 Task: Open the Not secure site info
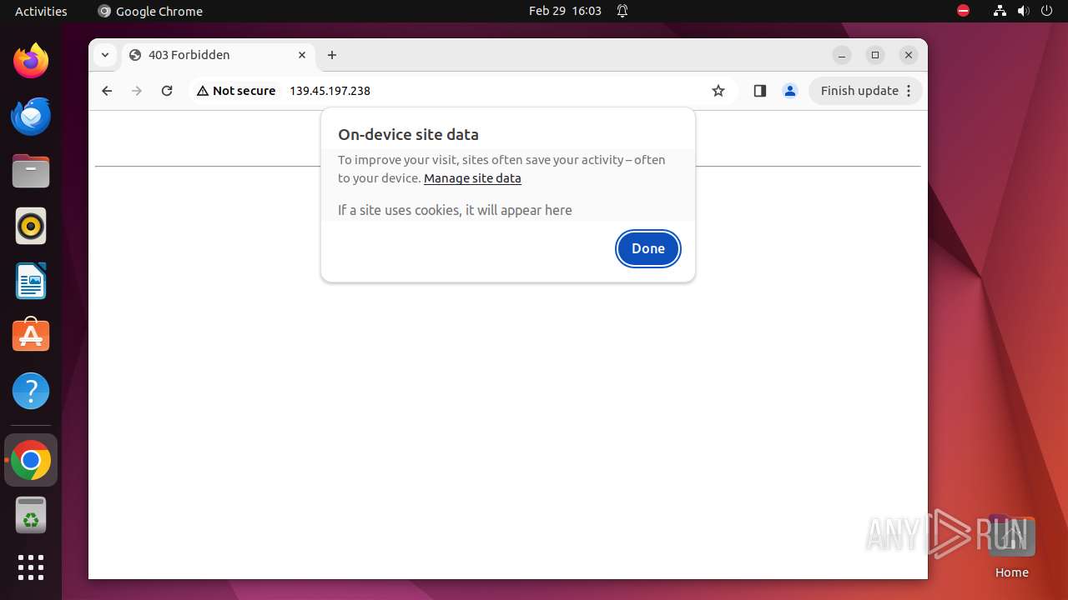(x=236, y=91)
